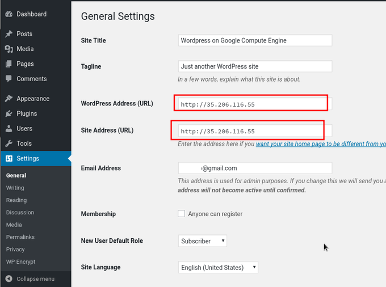The width and height of the screenshot is (386, 287).
Task: Click the Membership label
Action: pos(98,214)
